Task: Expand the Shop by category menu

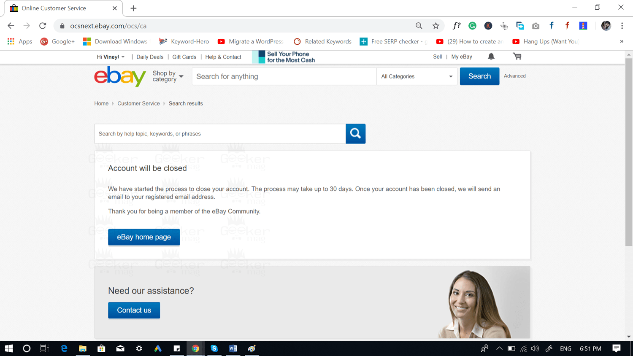Action: tap(168, 76)
